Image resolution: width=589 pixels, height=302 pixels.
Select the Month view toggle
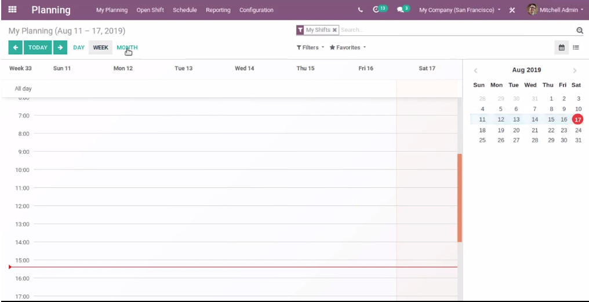click(x=127, y=47)
